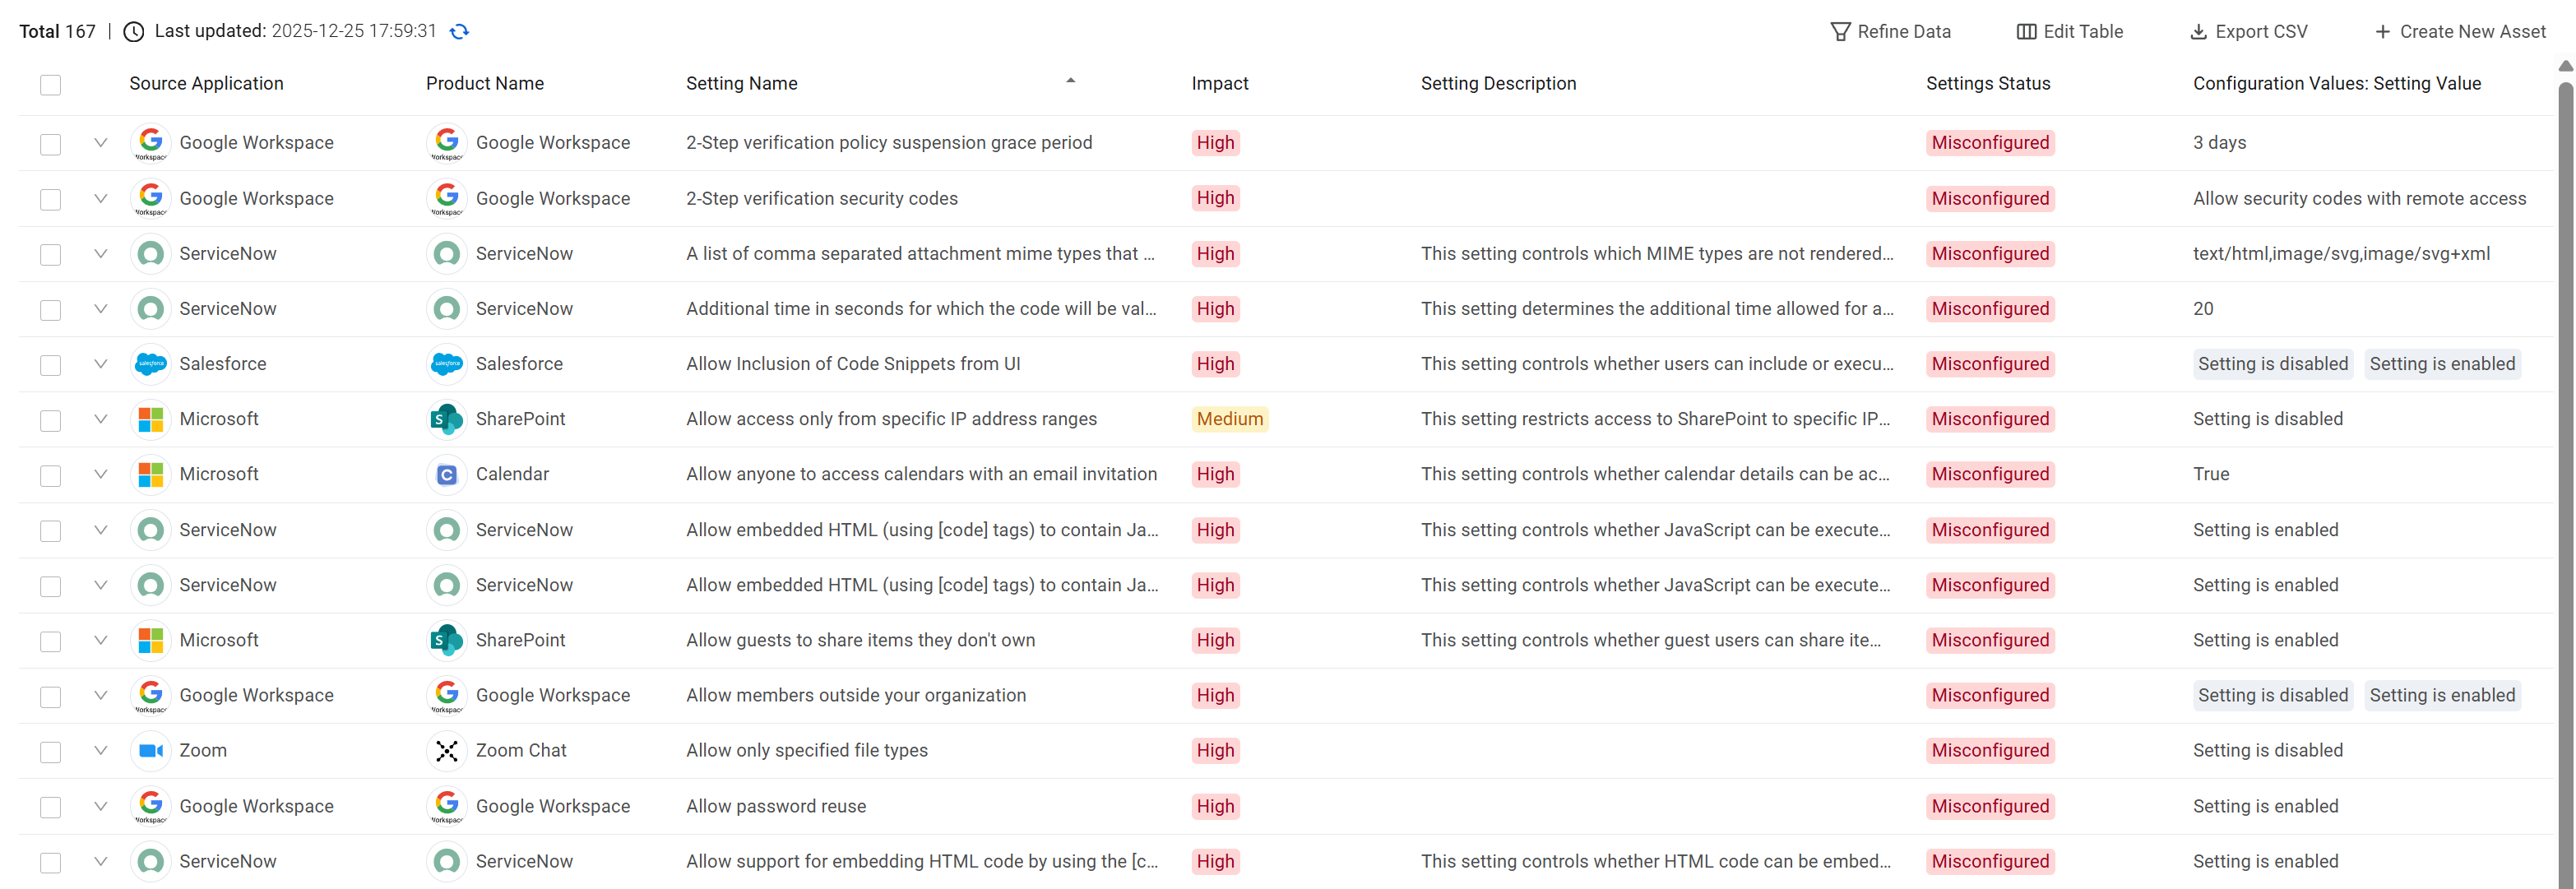Screen dimensions: 2576x889
Task: Click the Export CSV download icon
Action: pos(2198,31)
